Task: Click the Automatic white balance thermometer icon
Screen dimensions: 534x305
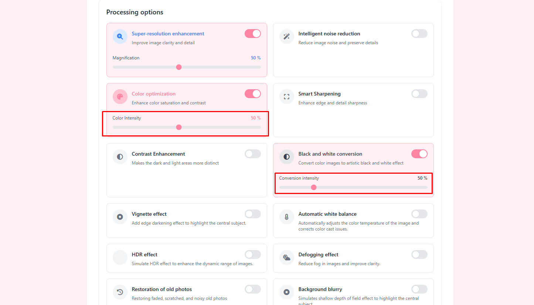Action: [287, 217]
